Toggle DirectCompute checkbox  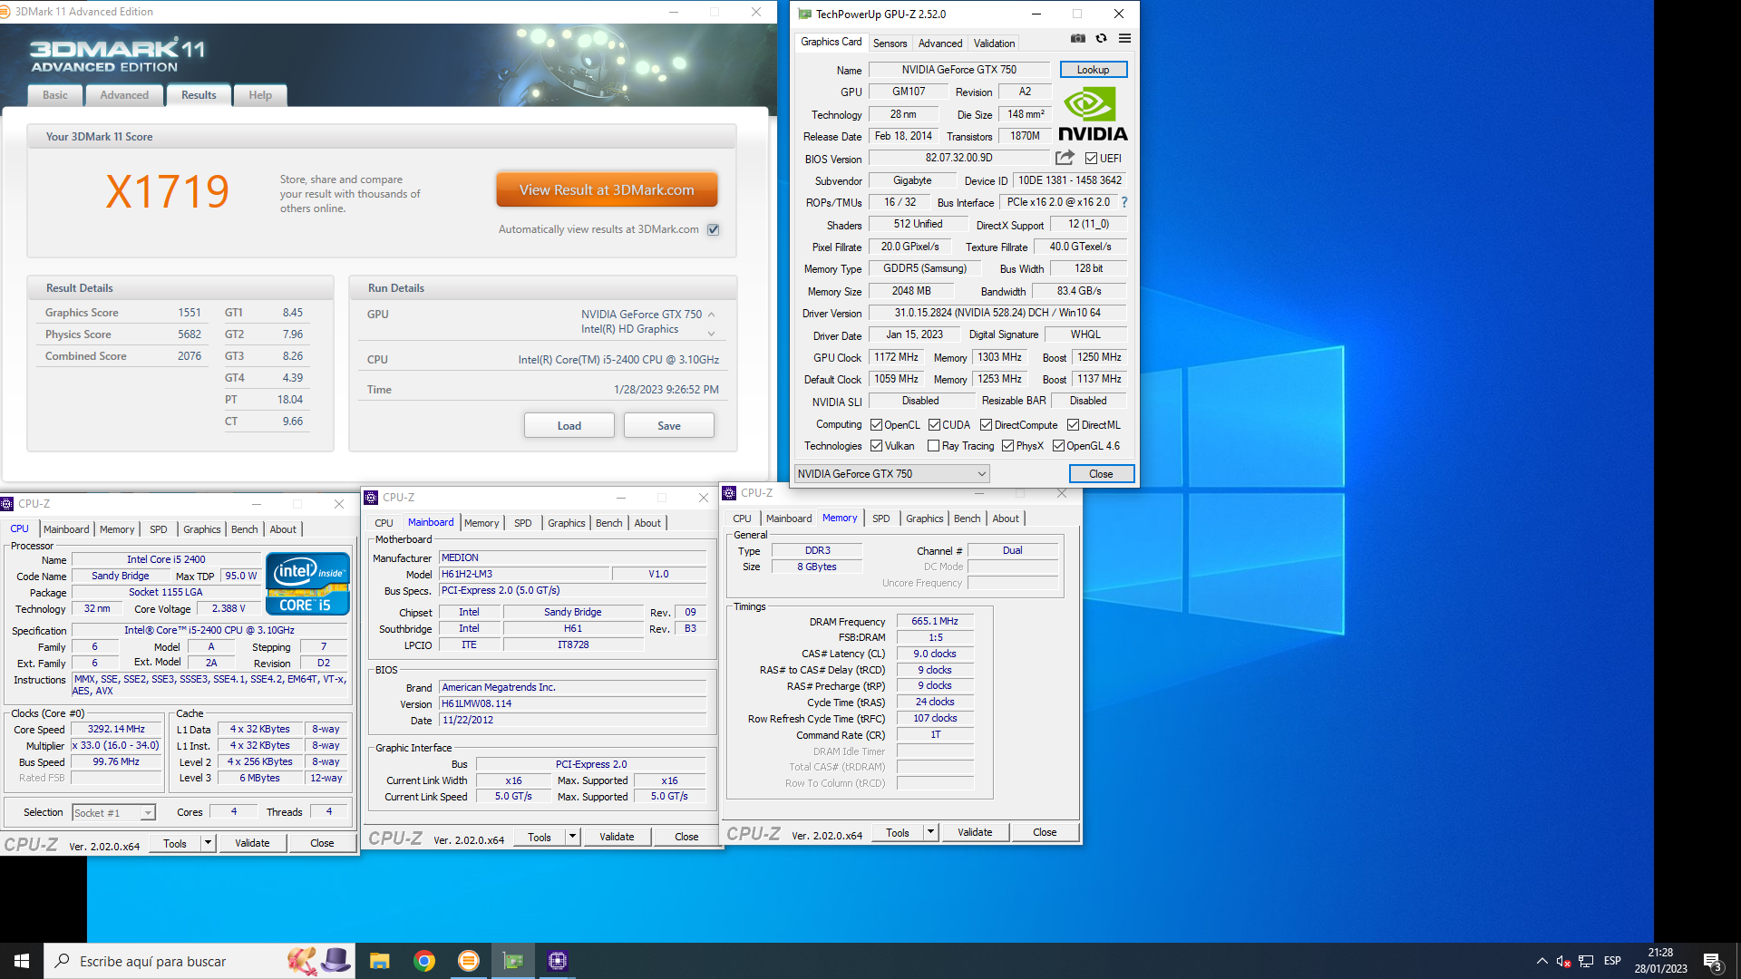point(986,424)
